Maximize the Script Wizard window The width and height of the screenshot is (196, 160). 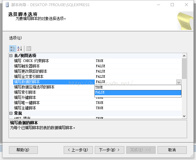pos(172,5)
